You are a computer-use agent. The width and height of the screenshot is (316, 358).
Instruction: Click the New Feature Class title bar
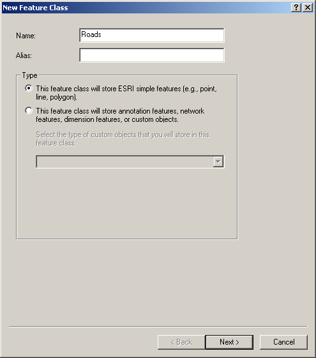[x=146, y=8]
